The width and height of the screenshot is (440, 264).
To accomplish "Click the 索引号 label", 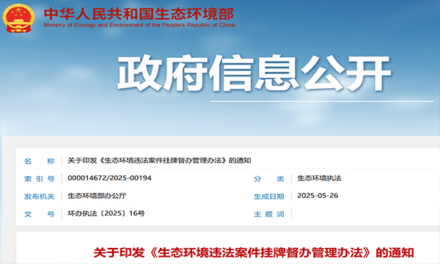I will (40, 179).
